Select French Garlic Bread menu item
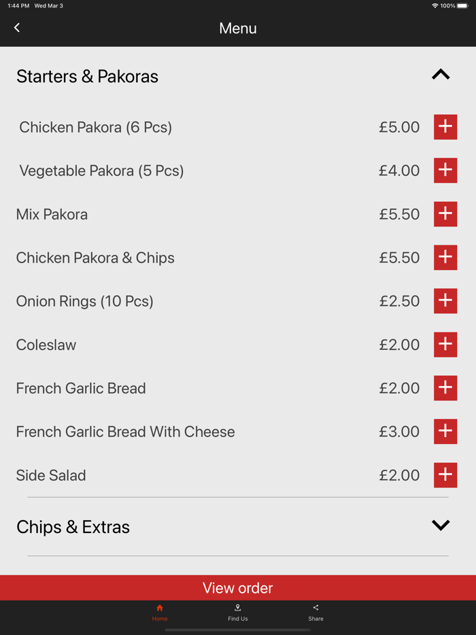This screenshot has width=476, height=635. [x=80, y=388]
